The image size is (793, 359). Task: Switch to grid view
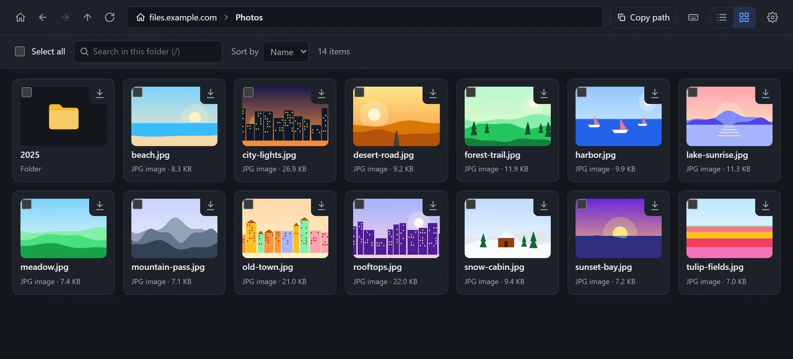744,17
